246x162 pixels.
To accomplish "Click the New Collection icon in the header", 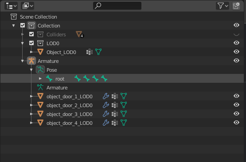I will 236,6.
